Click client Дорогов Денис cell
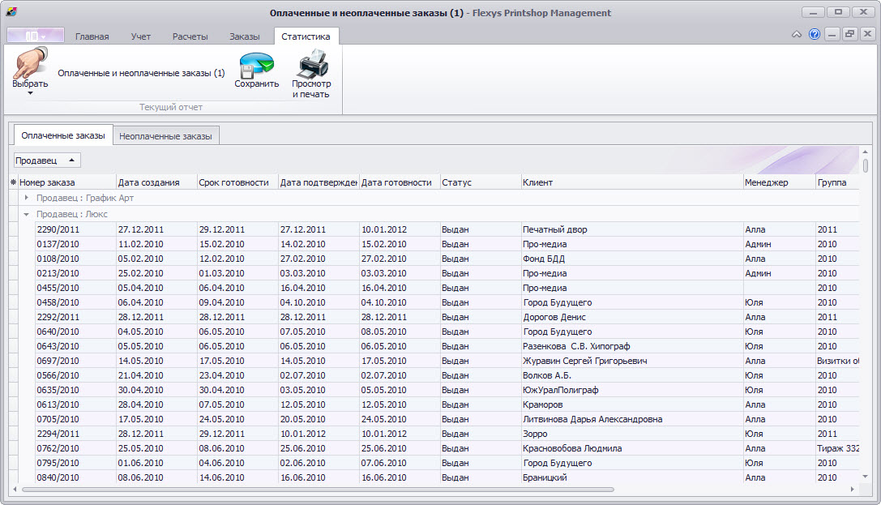The width and height of the screenshot is (881, 505). pyautogui.click(x=632, y=317)
